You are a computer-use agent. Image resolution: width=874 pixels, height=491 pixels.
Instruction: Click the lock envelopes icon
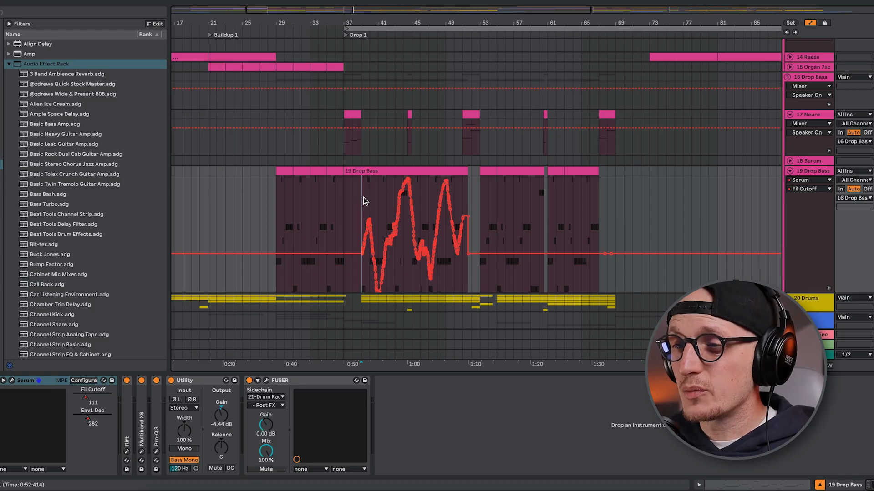click(824, 23)
